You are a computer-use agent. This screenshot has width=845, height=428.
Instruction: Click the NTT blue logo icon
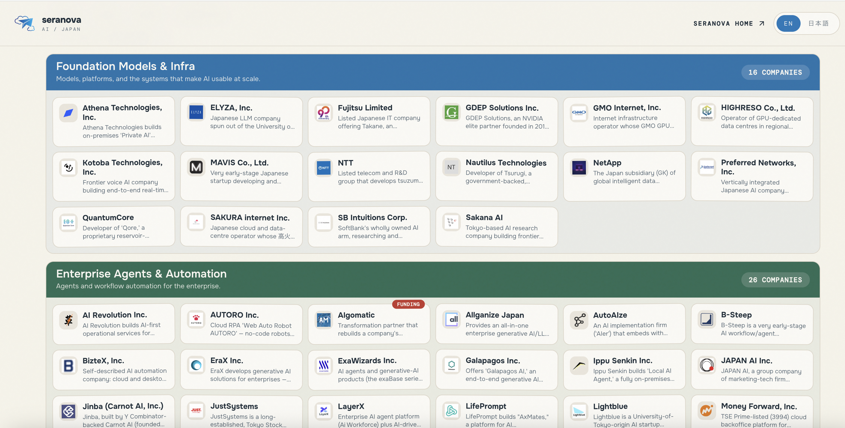pyautogui.click(x=324, y=168)
